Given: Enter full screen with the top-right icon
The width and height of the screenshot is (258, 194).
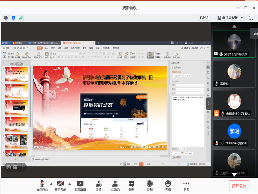Looking at the screenshot, I should [x=252, y=18].
